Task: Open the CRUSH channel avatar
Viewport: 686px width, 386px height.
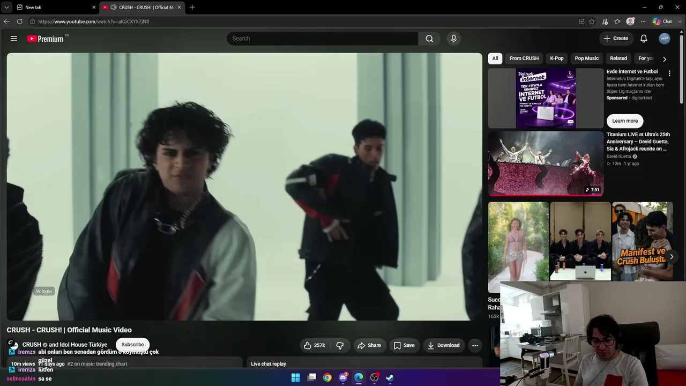Action: pos(12,345)
